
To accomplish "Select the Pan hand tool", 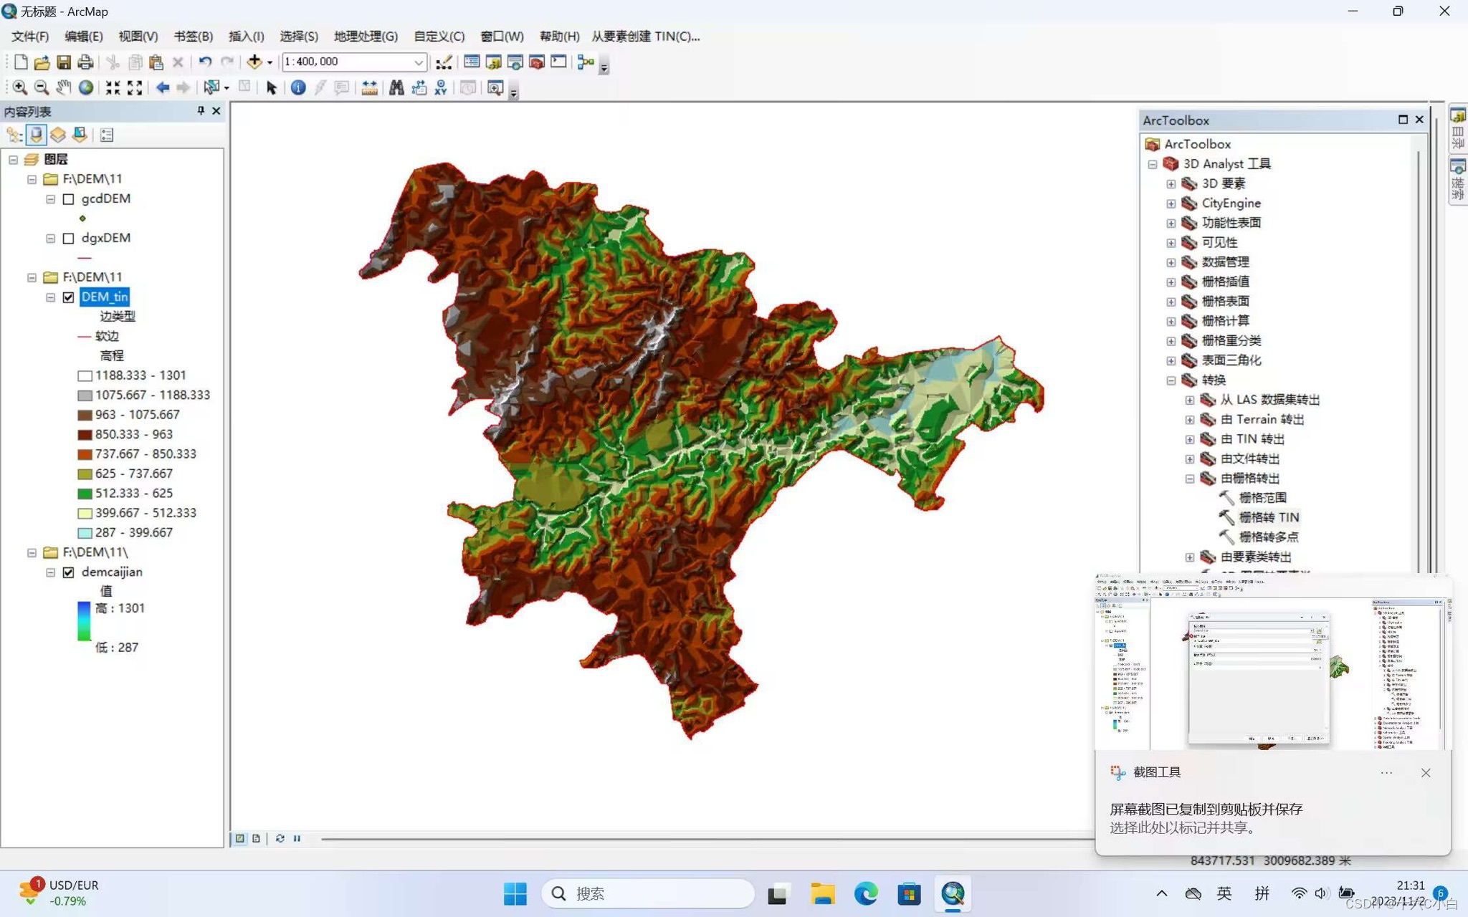I will [64, 87].
